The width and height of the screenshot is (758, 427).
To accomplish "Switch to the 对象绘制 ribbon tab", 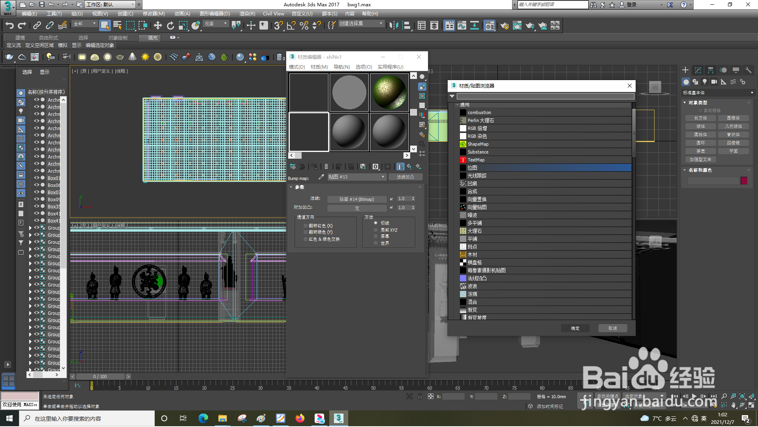I will click(118, 38).
